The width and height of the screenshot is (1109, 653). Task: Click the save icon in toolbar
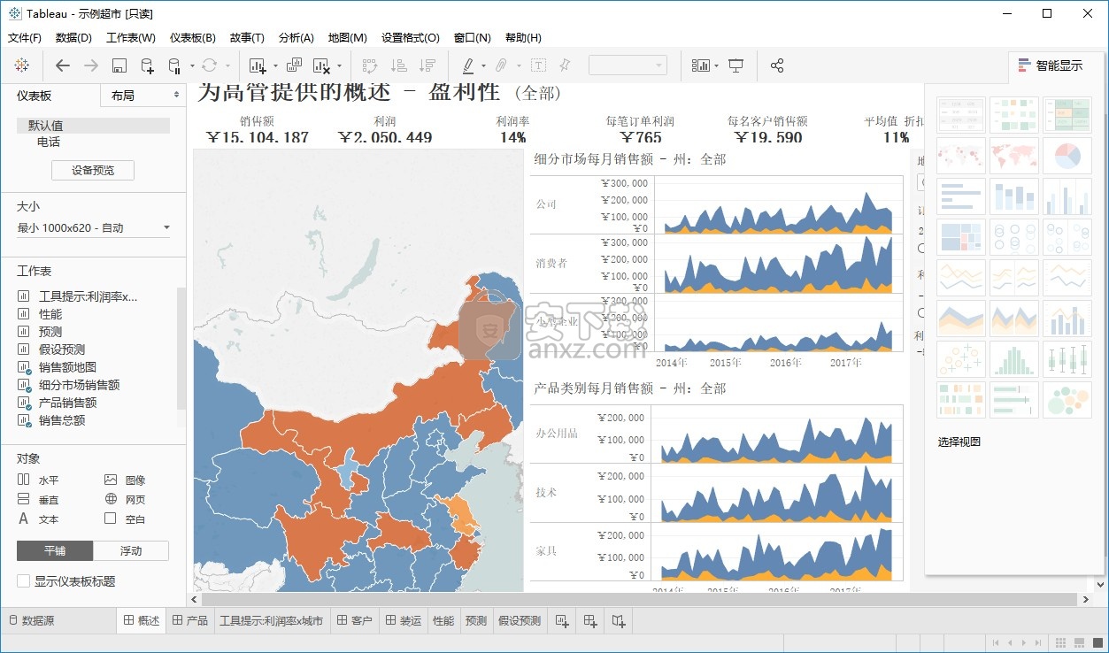coord(119,65)
